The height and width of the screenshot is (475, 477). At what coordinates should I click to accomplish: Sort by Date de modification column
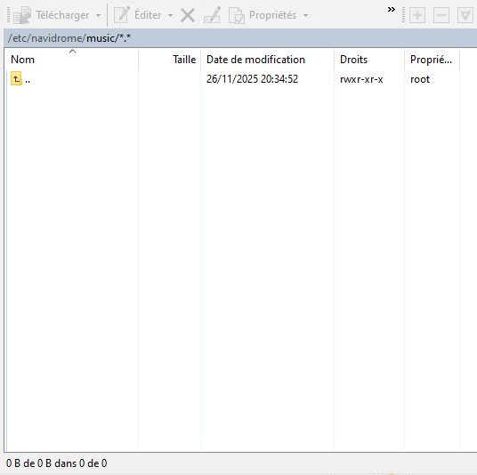267,60
